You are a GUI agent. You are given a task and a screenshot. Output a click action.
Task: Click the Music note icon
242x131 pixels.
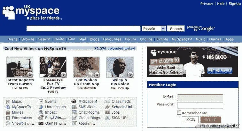8,102
